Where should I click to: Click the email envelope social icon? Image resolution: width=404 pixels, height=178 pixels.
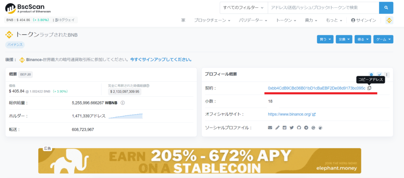pos(270,128)
